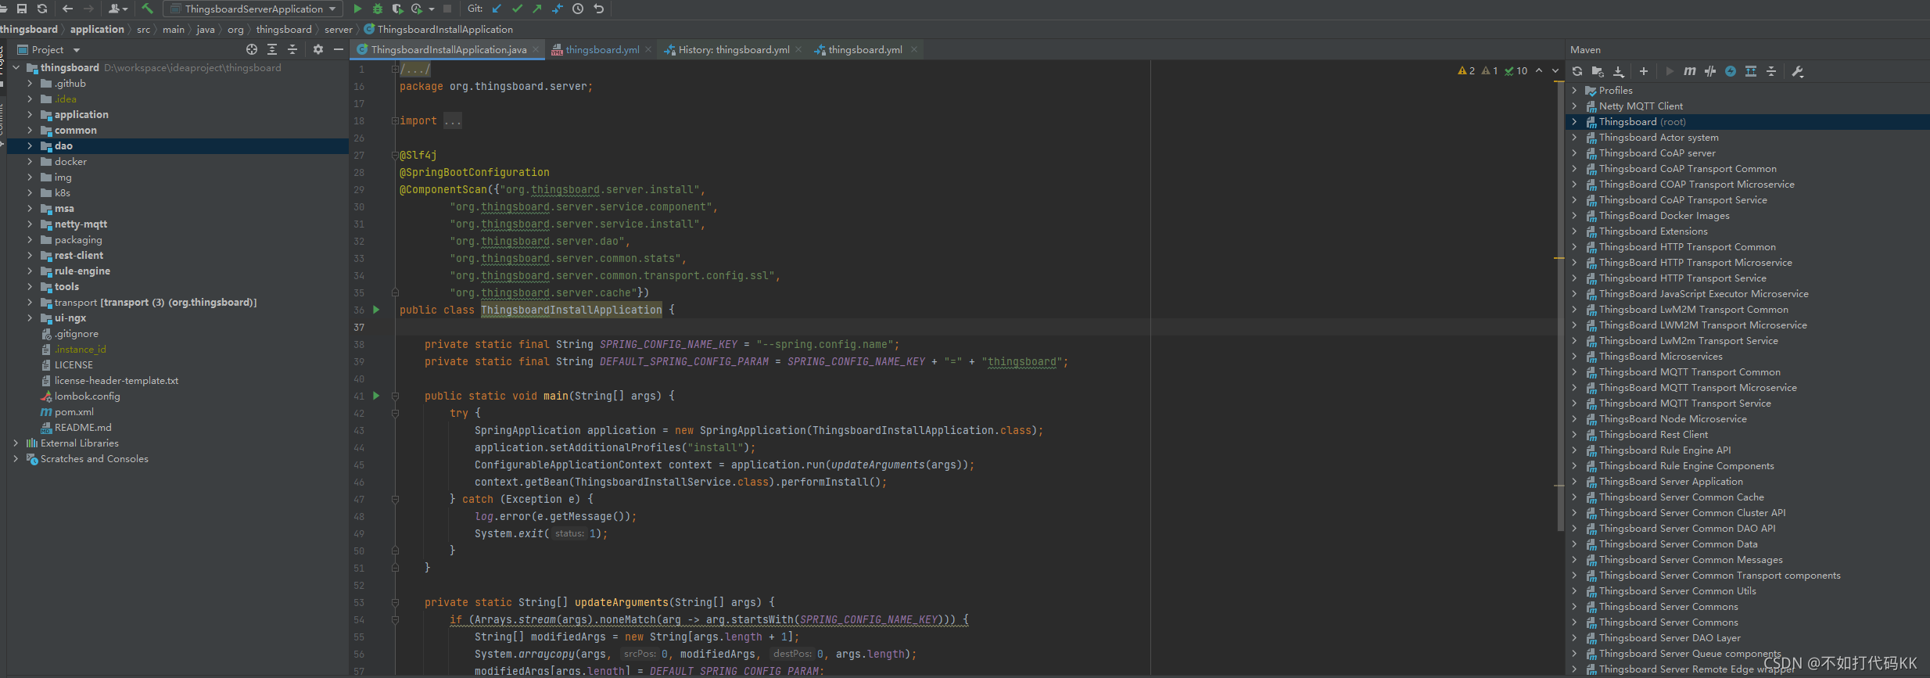Go to next highlighted error down arrow

(1555, 70)
